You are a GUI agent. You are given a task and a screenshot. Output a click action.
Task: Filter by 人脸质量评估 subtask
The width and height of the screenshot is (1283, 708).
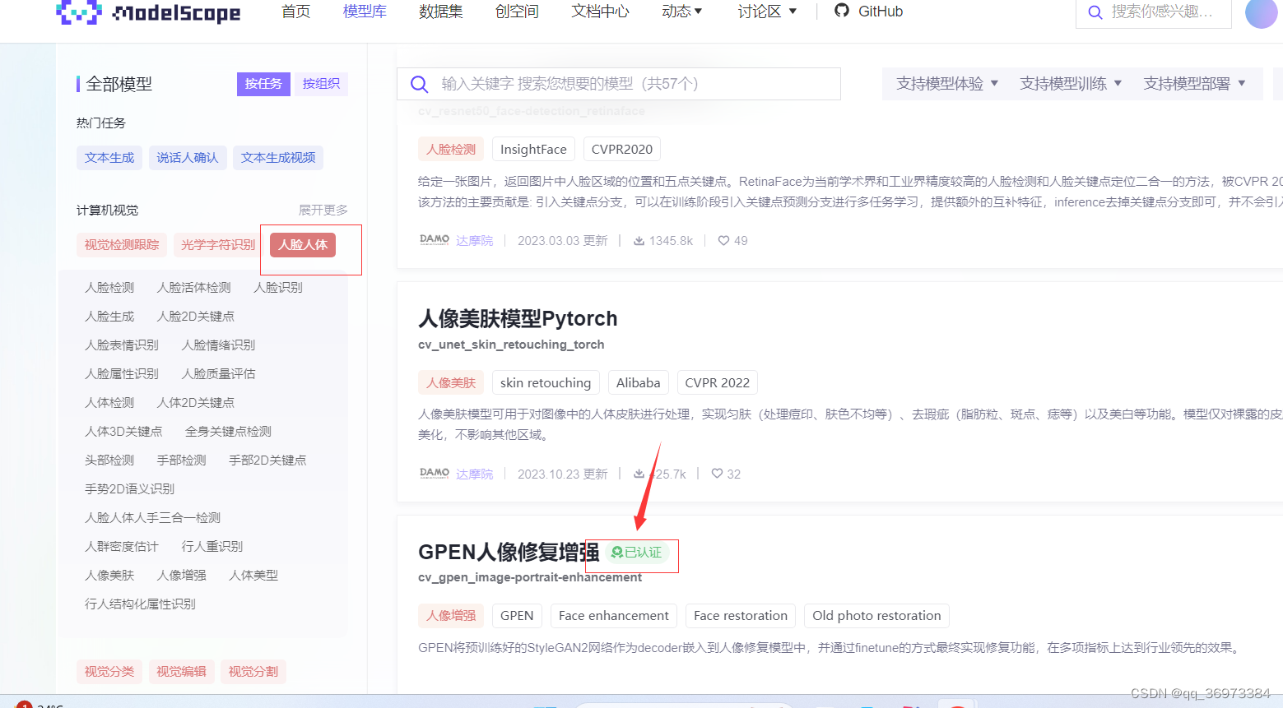point(219,374)
